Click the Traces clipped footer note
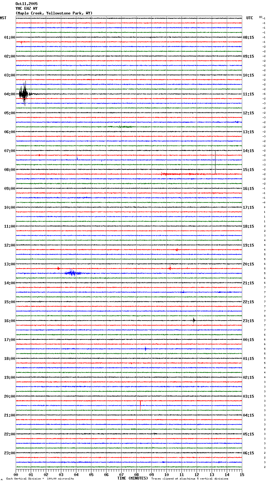Image resolution: width=267 pixels, height=483 pixels. (x=190, y=479)
